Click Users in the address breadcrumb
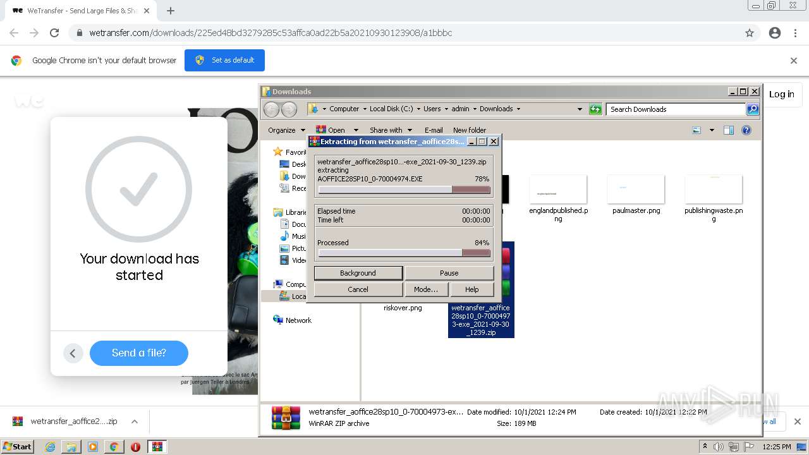This screenshot has height=455, width=809. [x=432, y=109]
